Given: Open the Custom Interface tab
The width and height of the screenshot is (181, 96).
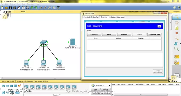Looking at the screenshot, I should point(117,17).
